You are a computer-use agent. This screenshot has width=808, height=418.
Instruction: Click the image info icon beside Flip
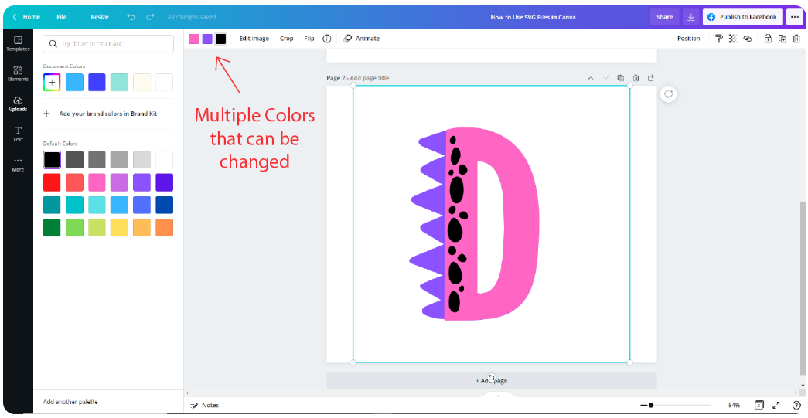[x=327, y=39]
